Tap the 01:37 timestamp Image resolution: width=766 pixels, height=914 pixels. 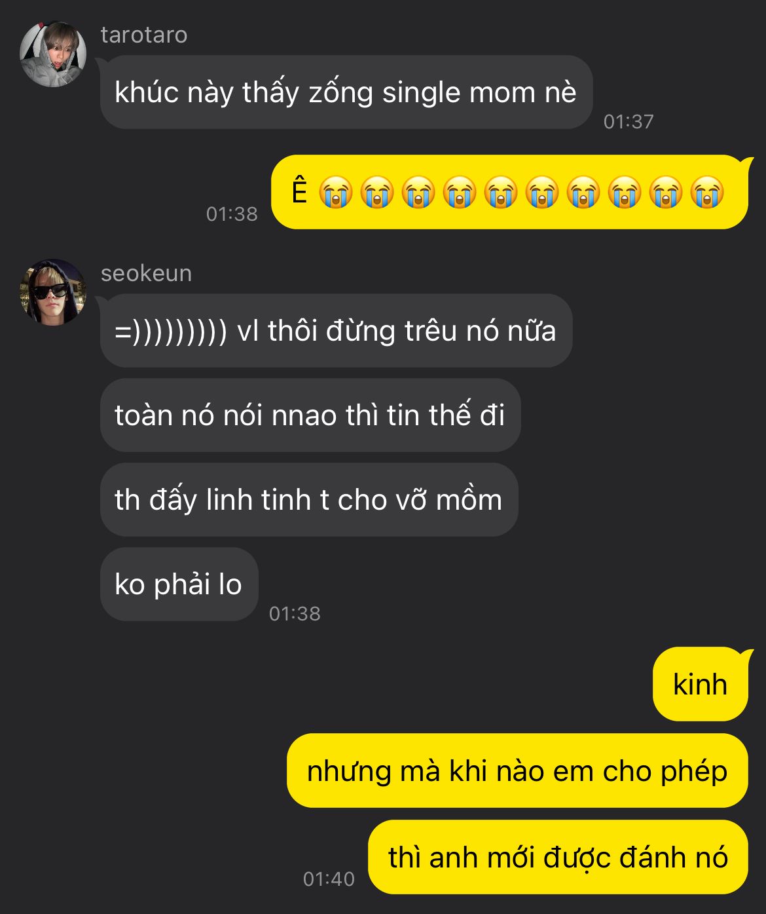pyautogui.click(x=629, y=122)
